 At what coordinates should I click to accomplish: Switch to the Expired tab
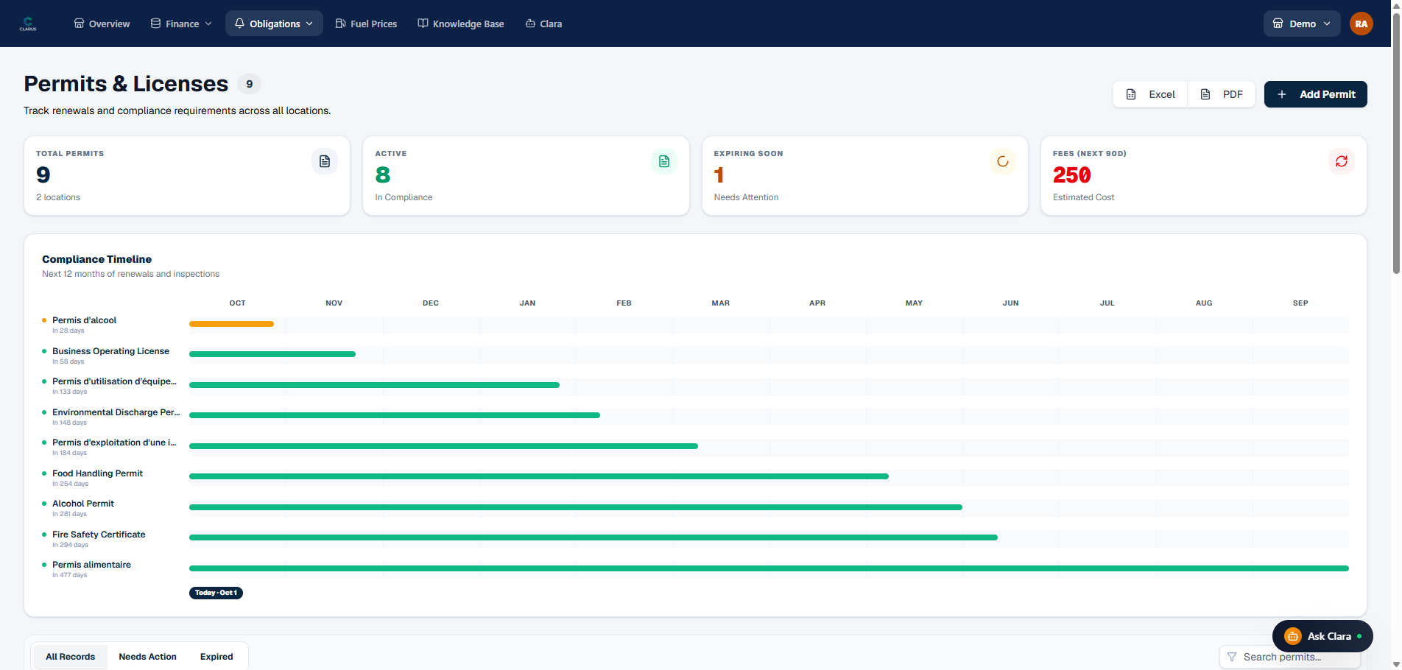(216, 657)
